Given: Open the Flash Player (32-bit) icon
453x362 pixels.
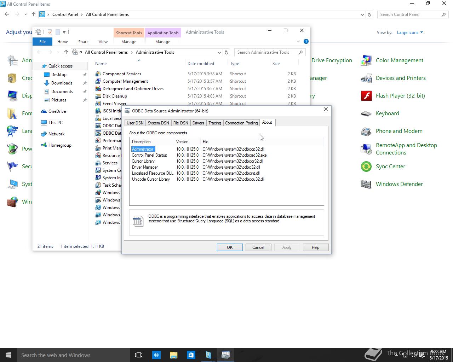Looking at the screenshot, I should coord(366,96).
